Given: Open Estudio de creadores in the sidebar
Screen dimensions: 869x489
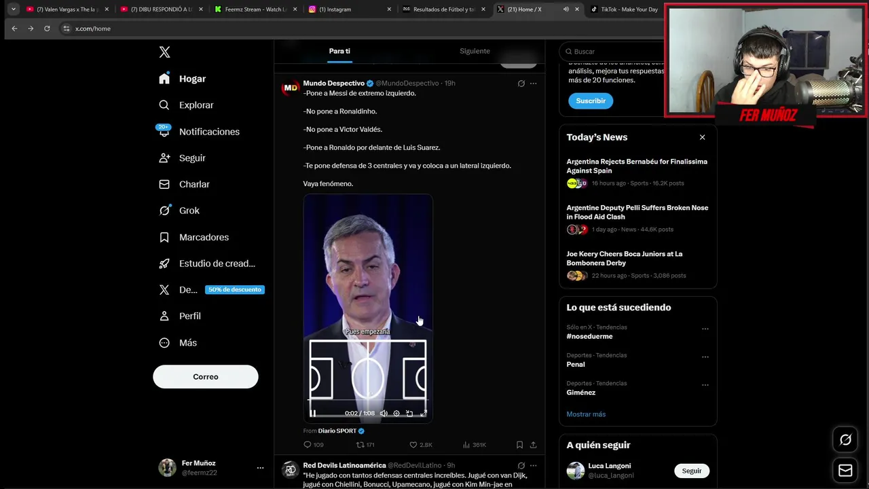Looking at the screenshot, I should point(207,264).
